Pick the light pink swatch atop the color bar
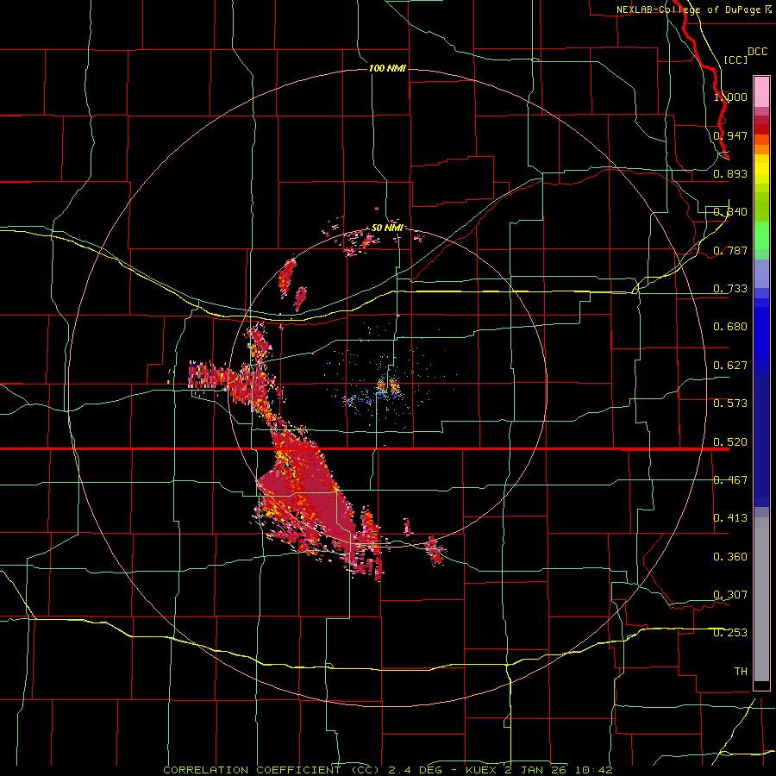 coord(761,92)
